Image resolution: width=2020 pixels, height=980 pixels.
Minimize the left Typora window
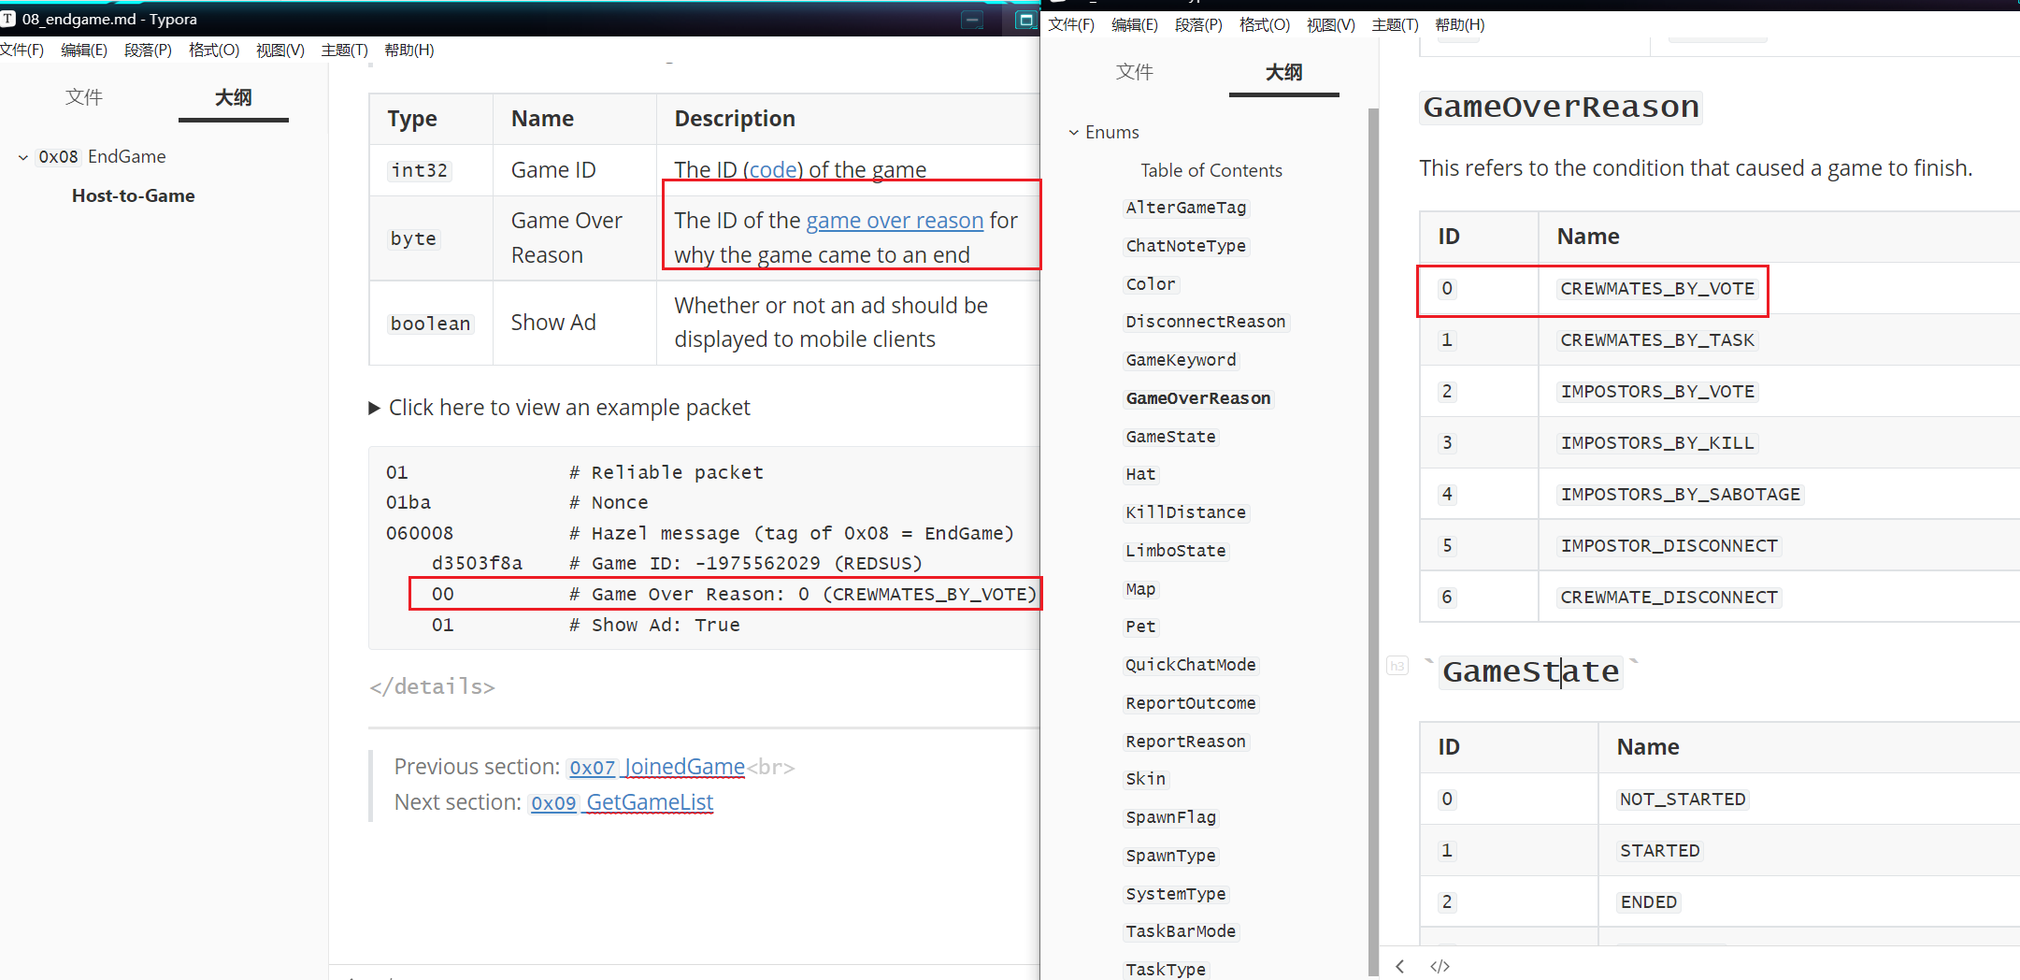pyautogui.click(x=972, y=20)
